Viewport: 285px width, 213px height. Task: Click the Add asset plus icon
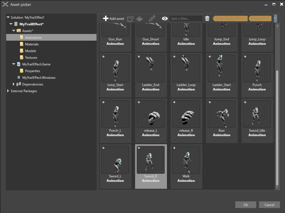[x=106, y=18]
